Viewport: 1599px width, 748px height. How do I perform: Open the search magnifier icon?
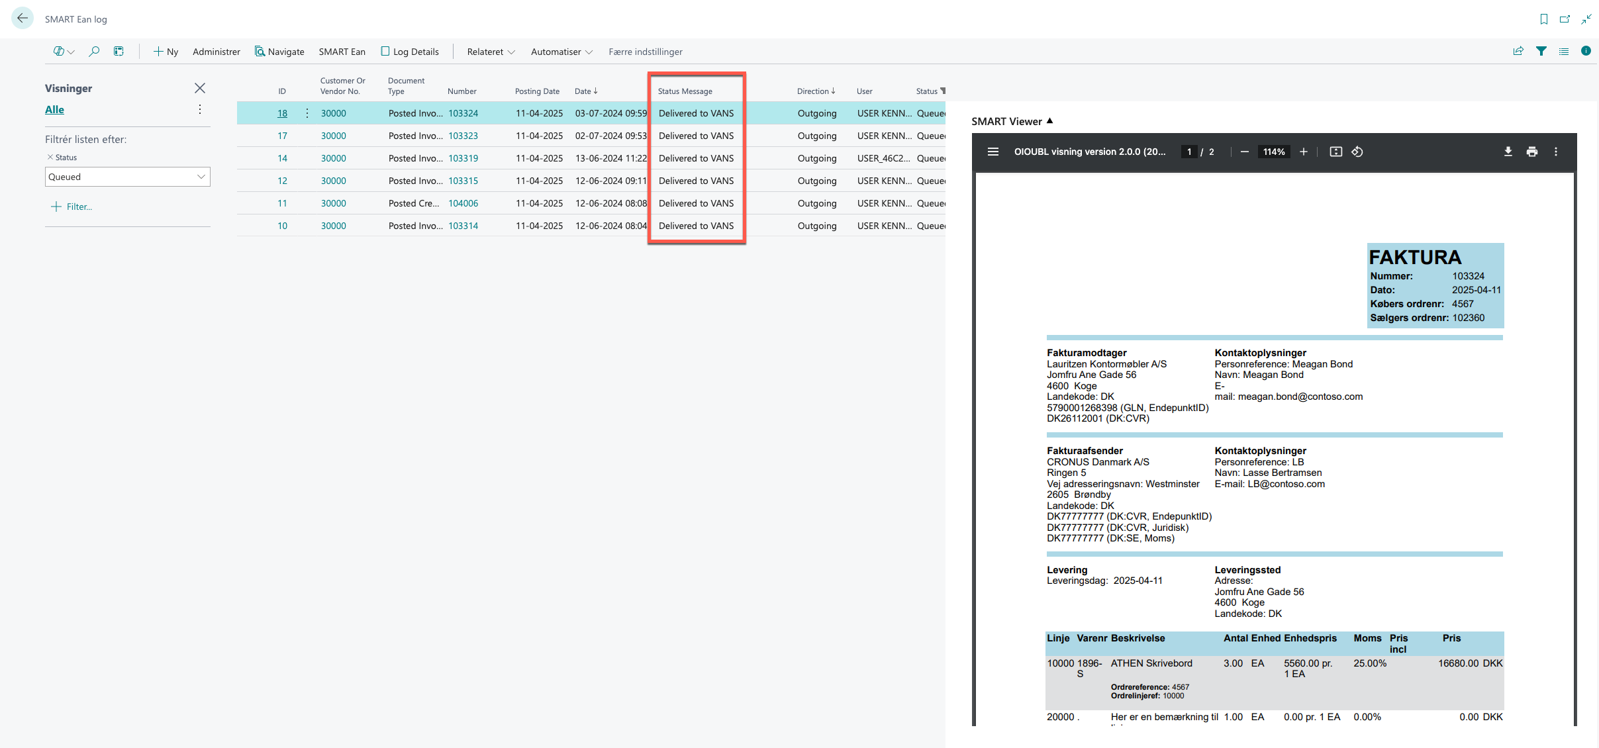click(x=94, y=51)
